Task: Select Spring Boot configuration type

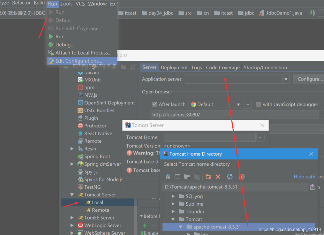Action: [x=94, y=156]
